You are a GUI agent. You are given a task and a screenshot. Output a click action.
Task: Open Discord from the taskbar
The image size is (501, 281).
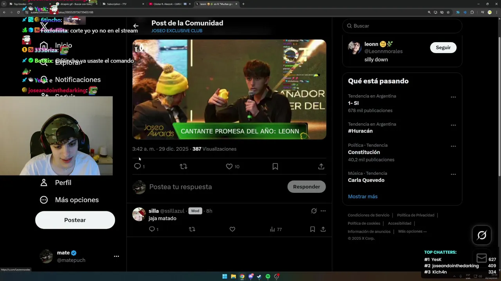click(250, 276)
